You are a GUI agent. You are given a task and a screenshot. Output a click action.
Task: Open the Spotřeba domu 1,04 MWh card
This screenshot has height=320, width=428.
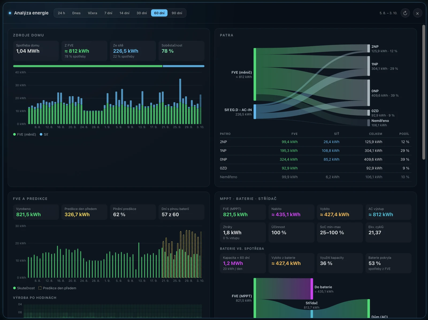[x=36, y=51]
